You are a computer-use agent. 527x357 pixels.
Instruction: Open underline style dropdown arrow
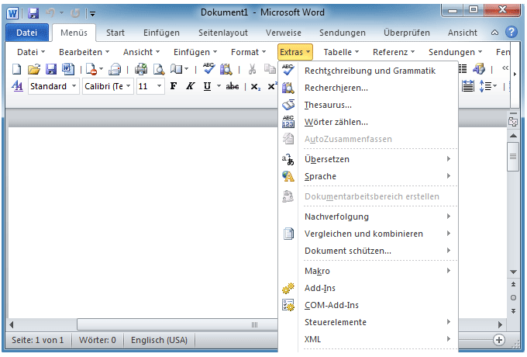[219, 86]
